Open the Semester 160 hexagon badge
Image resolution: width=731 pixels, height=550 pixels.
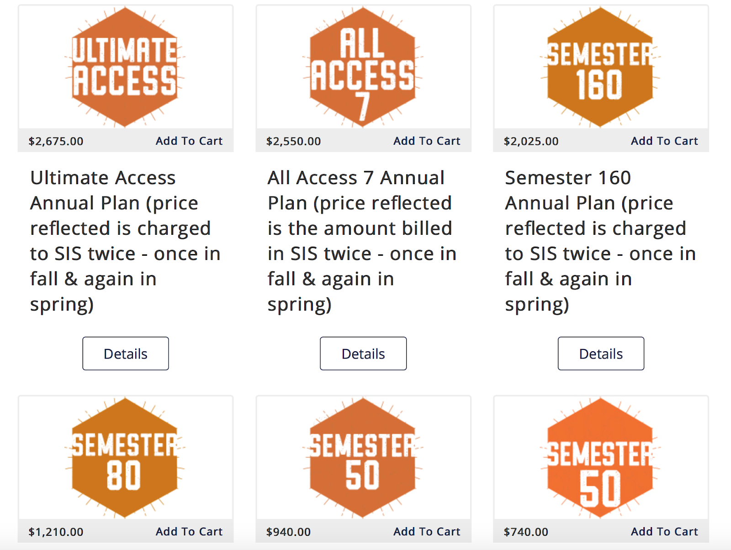click(600, 67)
